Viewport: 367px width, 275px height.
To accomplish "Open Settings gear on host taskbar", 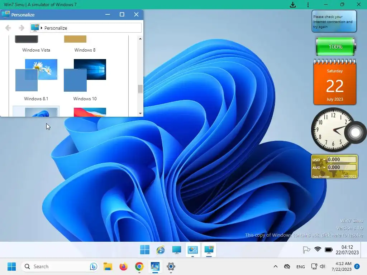I will pyautogui.click(x=171, y=266).
